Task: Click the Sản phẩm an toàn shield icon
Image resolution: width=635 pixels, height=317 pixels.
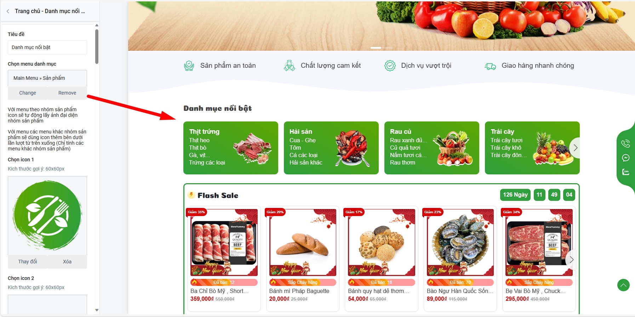Action: (x=189, y=66)
